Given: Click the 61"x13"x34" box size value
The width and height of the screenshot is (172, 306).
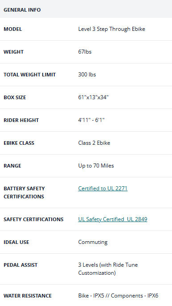Looking at the screenshot, I should click(x=94, y=97).
